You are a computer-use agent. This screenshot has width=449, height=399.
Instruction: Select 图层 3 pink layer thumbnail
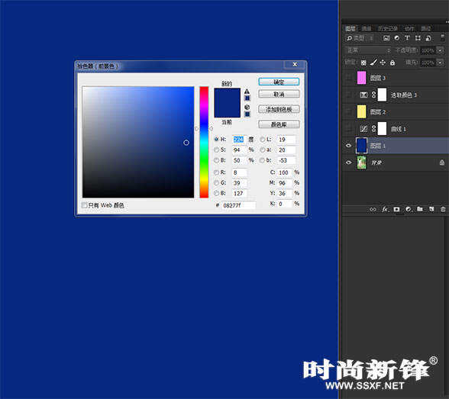[x=362, y=78]
